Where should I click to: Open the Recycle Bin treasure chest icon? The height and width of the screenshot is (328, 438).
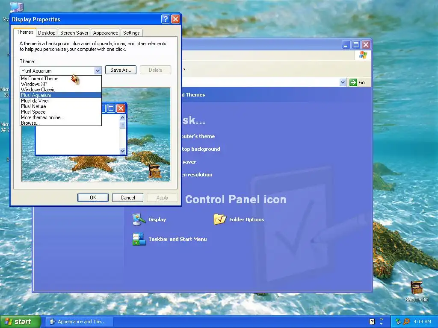417,287
